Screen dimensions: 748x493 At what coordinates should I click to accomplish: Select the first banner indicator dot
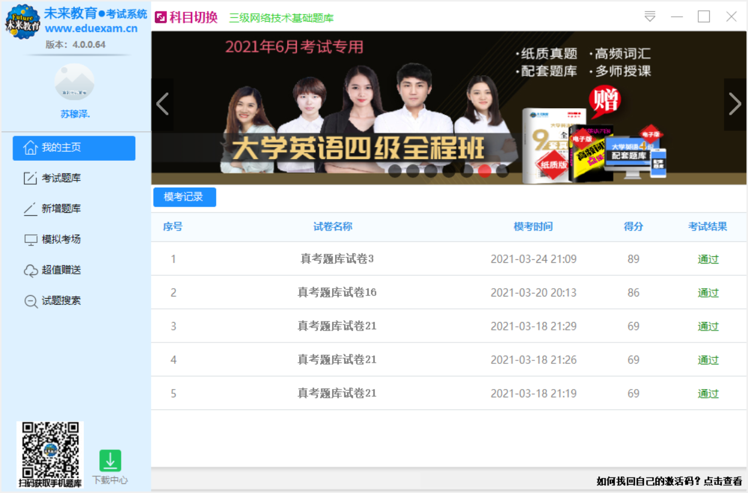coord(395,171)
